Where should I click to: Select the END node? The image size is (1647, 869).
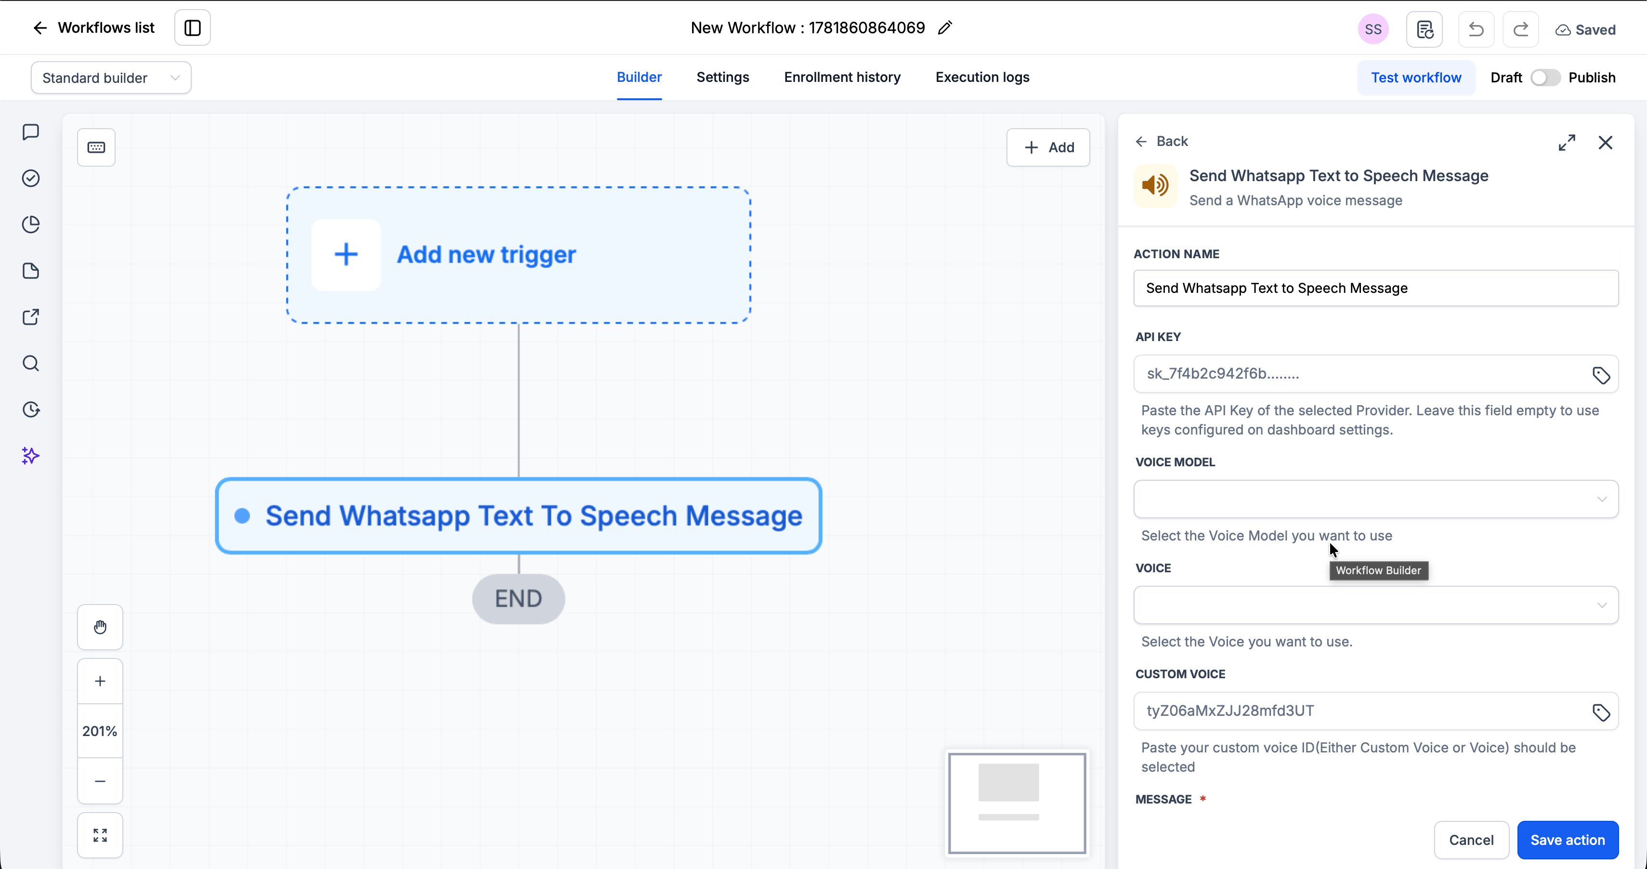click(519, 599)
